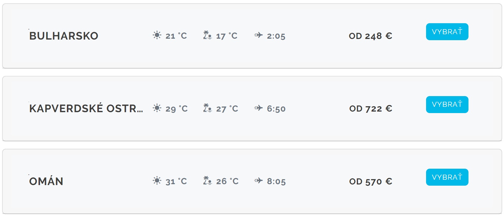The height and width of the screenshot is (216, 504).
Task: Click the OD 248 € price
Action: tap(371, 36)
